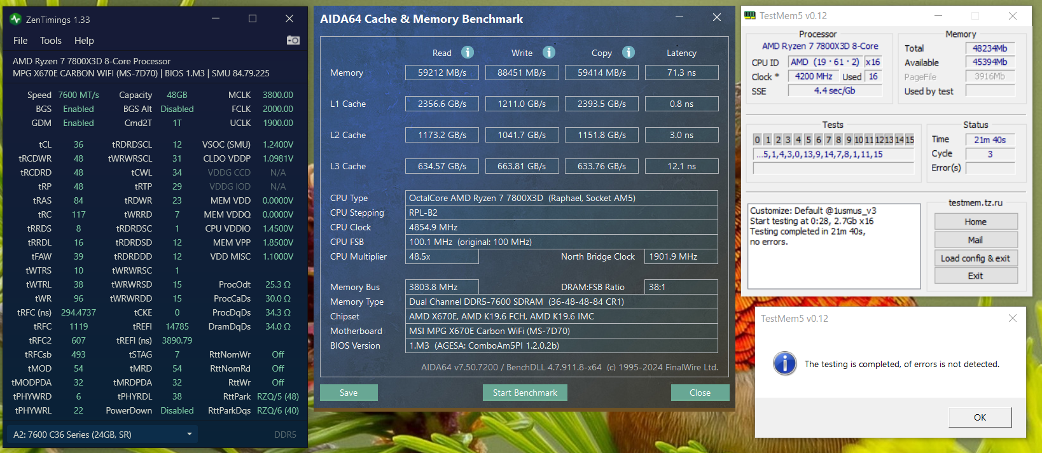Click the Memory Type DDR5-7600 SDRAM field
Image resolution: width=1042 pixels, height=453 pixels.
pos(562,302)
